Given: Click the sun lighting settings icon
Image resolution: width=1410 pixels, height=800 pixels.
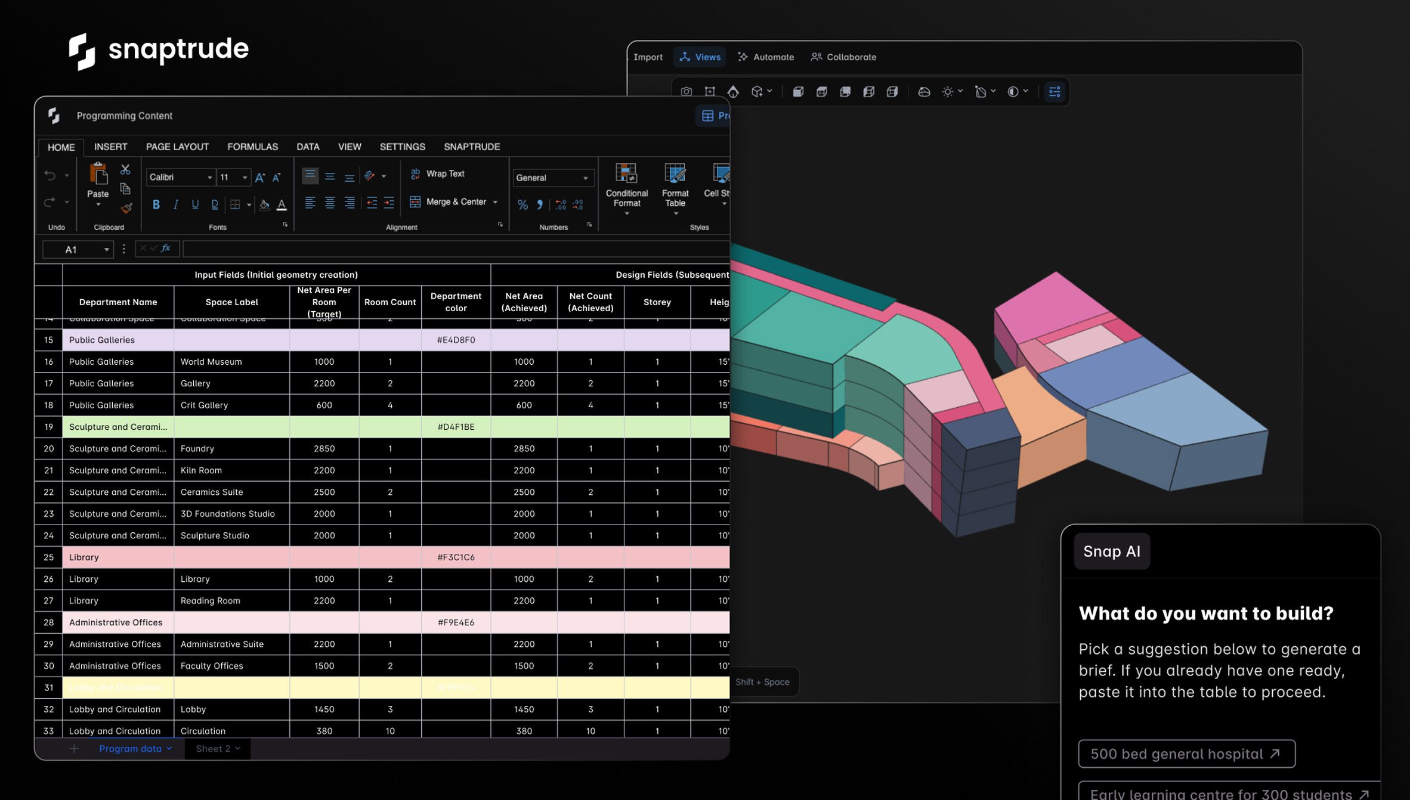Looking at the screenshot, I should 947,92.
